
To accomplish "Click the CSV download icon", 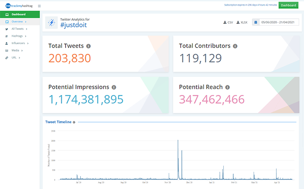I will (x=225, y=23).
